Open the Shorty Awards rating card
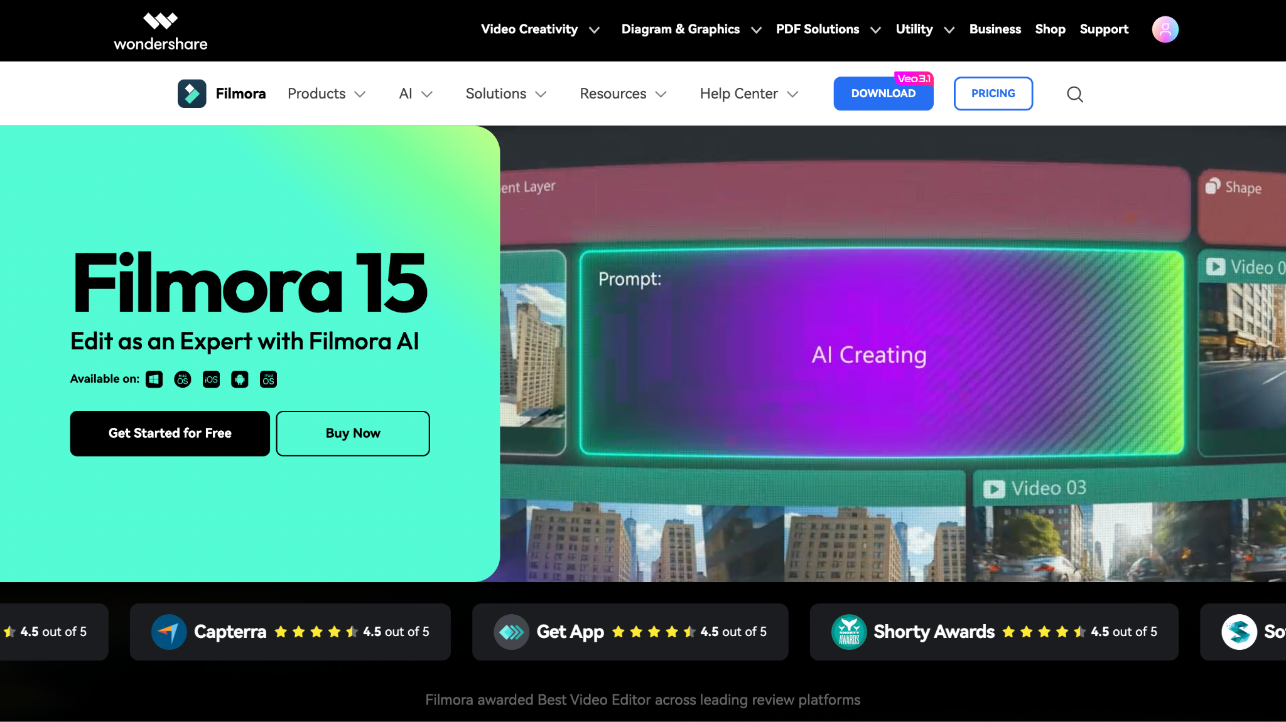Image resolution: width=1286 pixels, height=722 pixels. coord(994,632)
